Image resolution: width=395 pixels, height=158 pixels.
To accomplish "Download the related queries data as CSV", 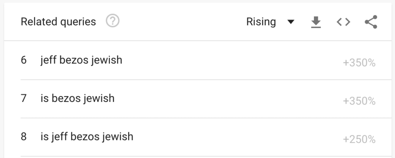I will (x=316, y=22).
